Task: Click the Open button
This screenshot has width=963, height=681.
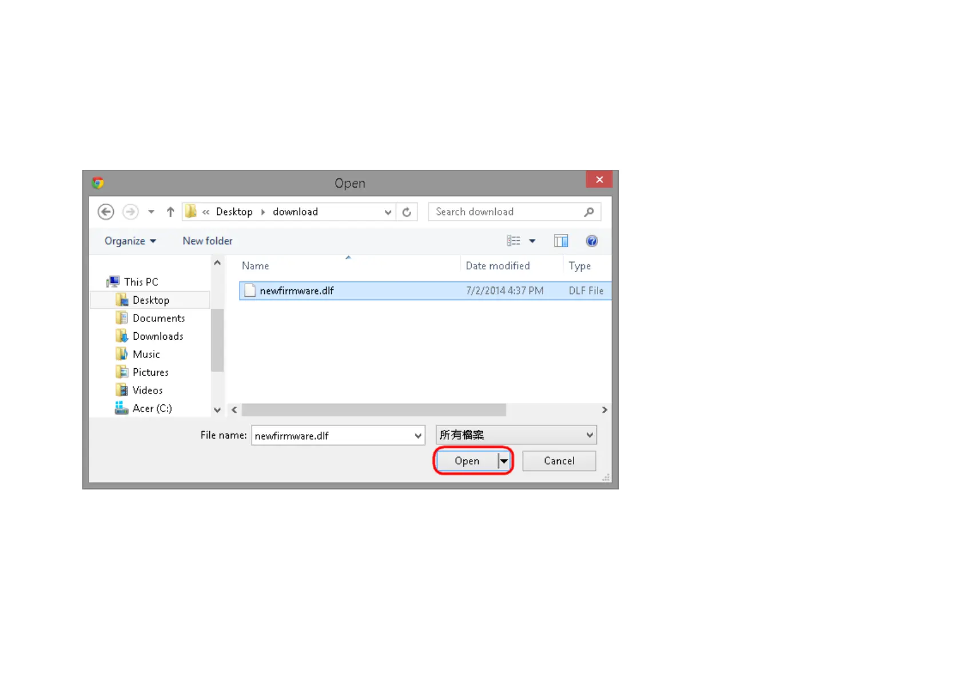Action: 467,461
